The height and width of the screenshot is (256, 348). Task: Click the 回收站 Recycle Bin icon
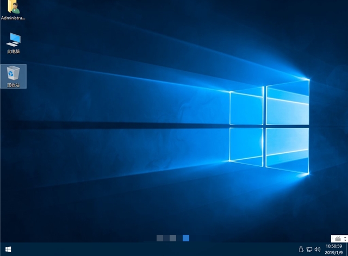(13, 73)
